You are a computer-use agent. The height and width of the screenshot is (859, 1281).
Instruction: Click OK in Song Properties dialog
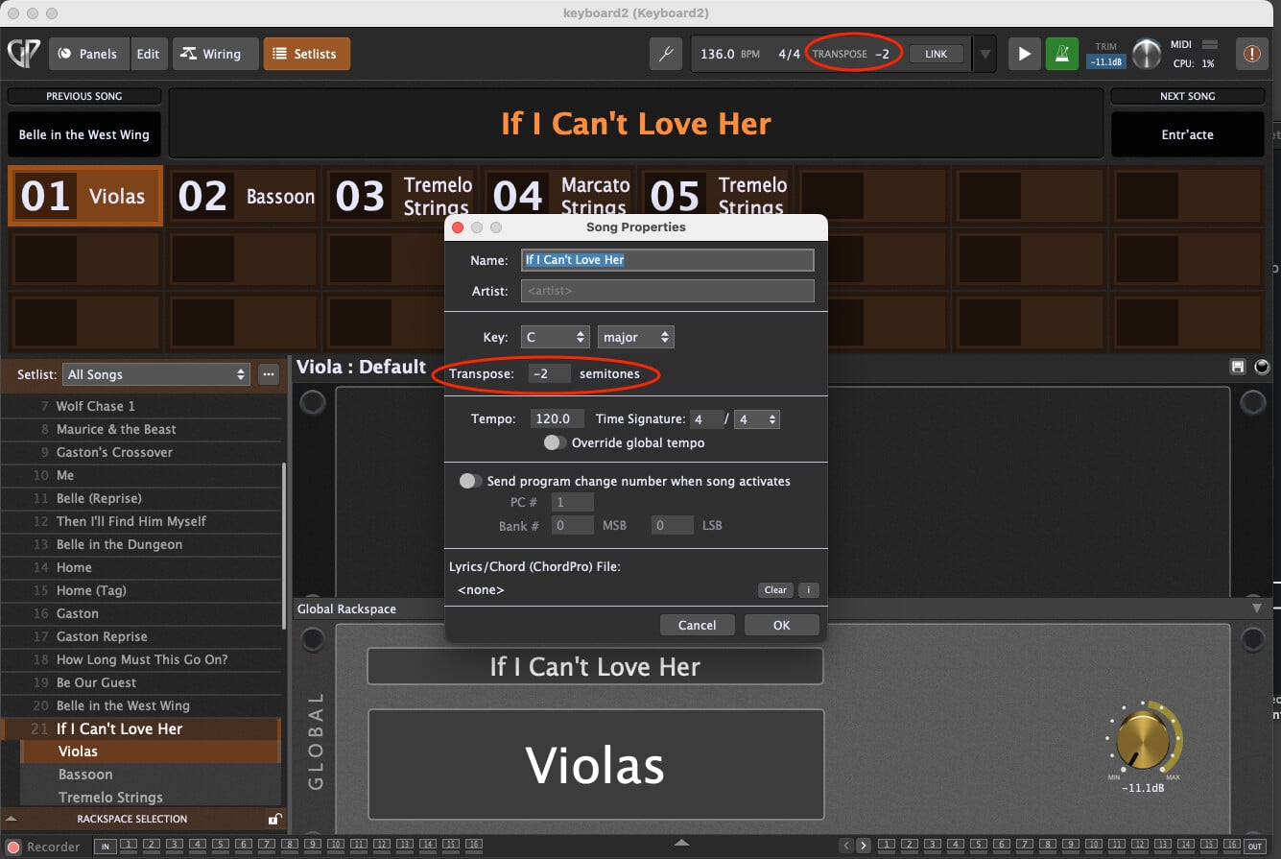(781, 625)
